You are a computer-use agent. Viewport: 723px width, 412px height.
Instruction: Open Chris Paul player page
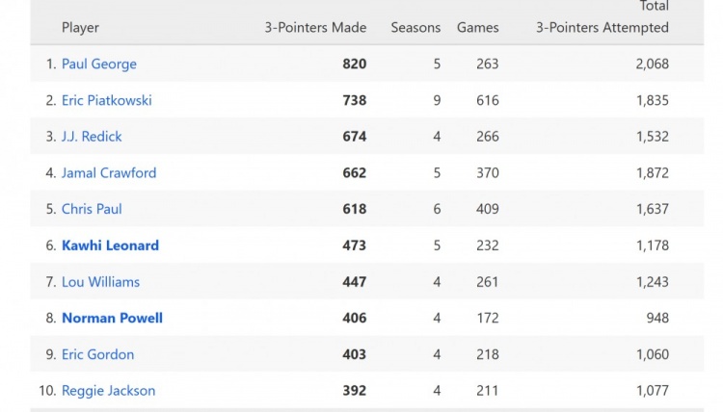coord(92,209)
